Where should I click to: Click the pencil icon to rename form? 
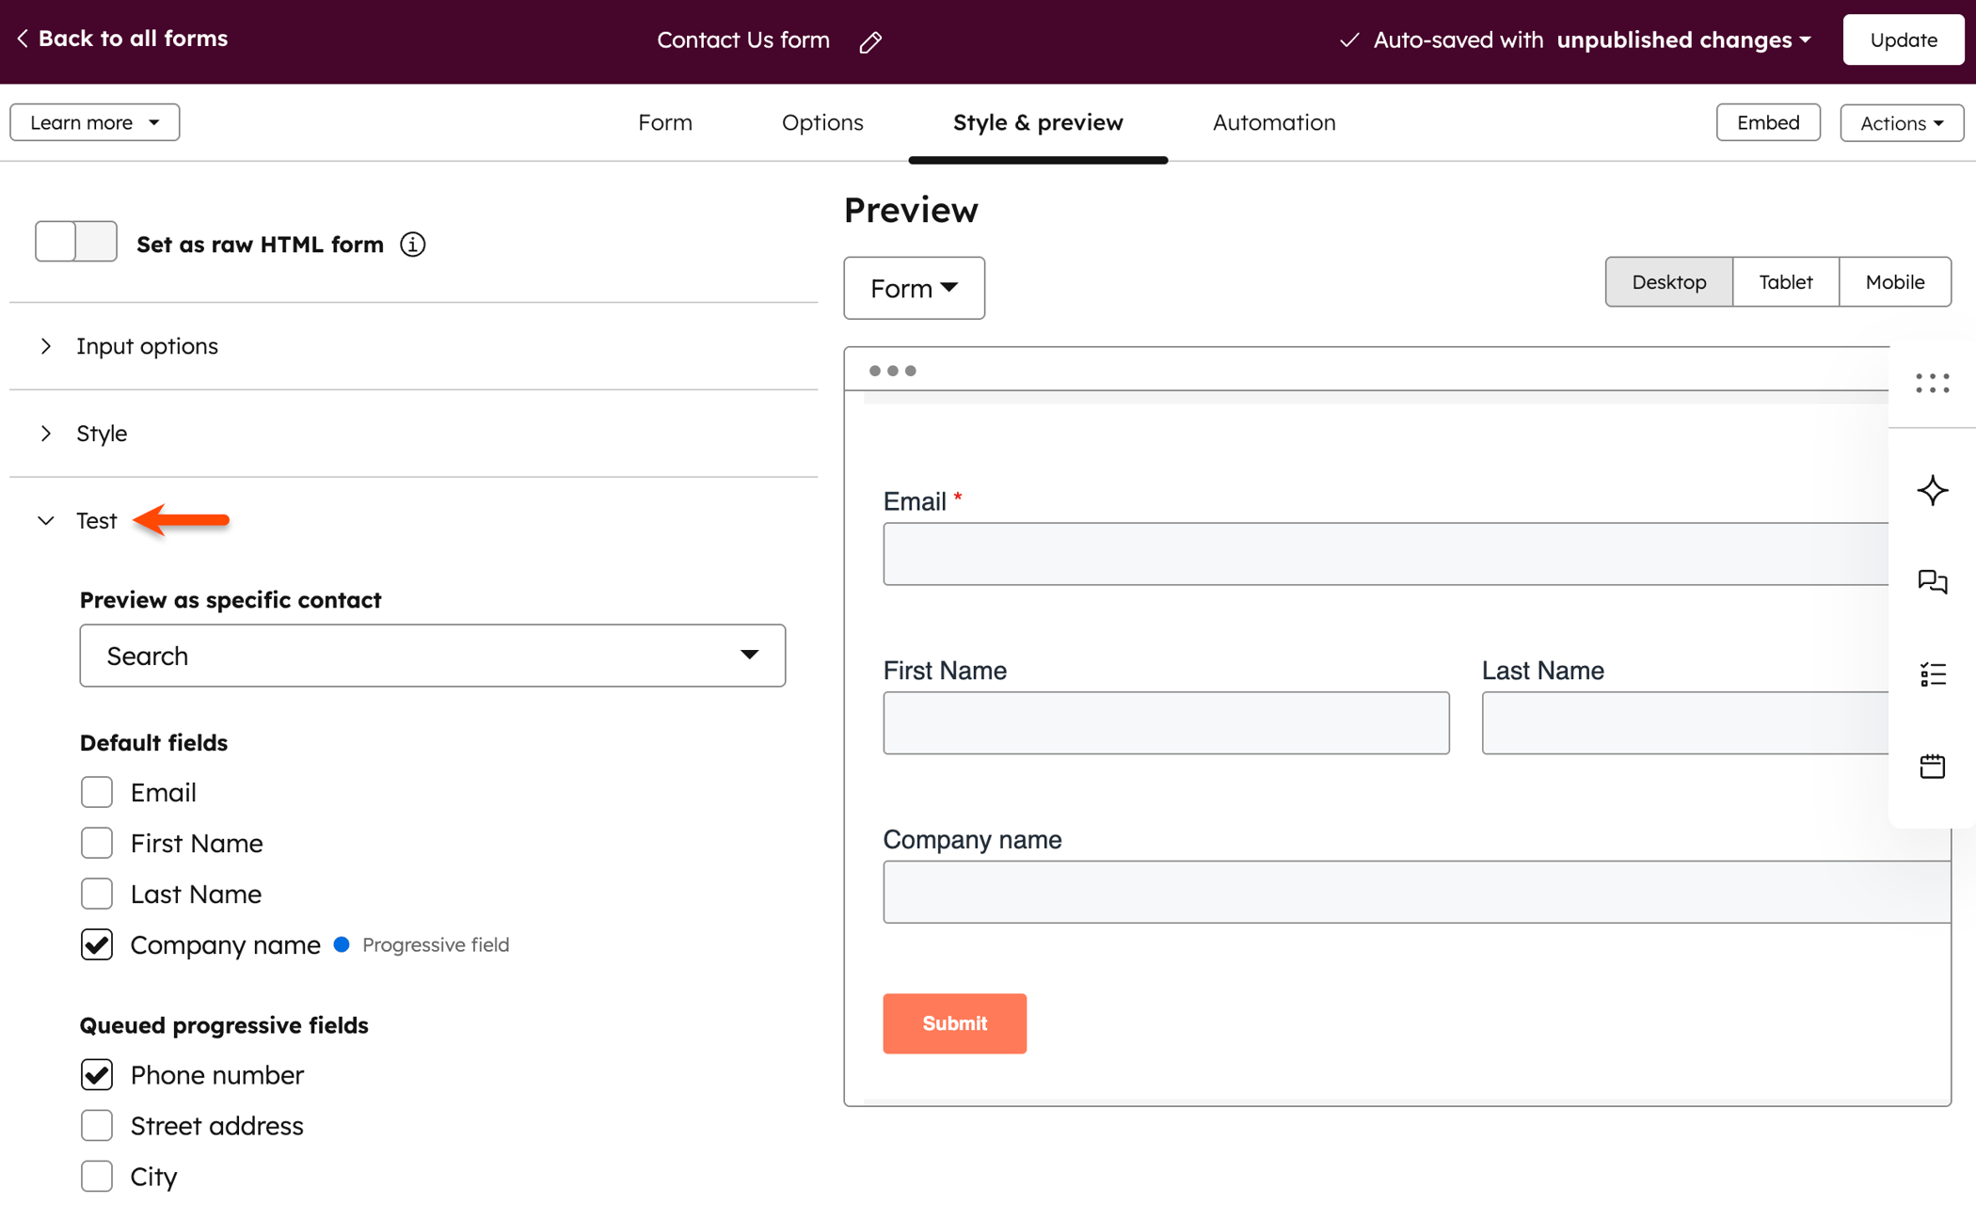pyautogui.click(x=870, y=41)
